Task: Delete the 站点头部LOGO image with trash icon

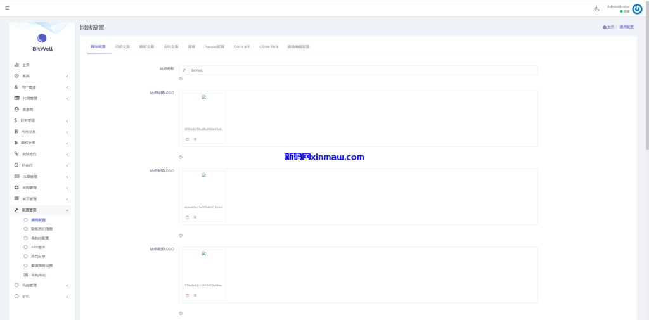Action: tap(187, 217)
